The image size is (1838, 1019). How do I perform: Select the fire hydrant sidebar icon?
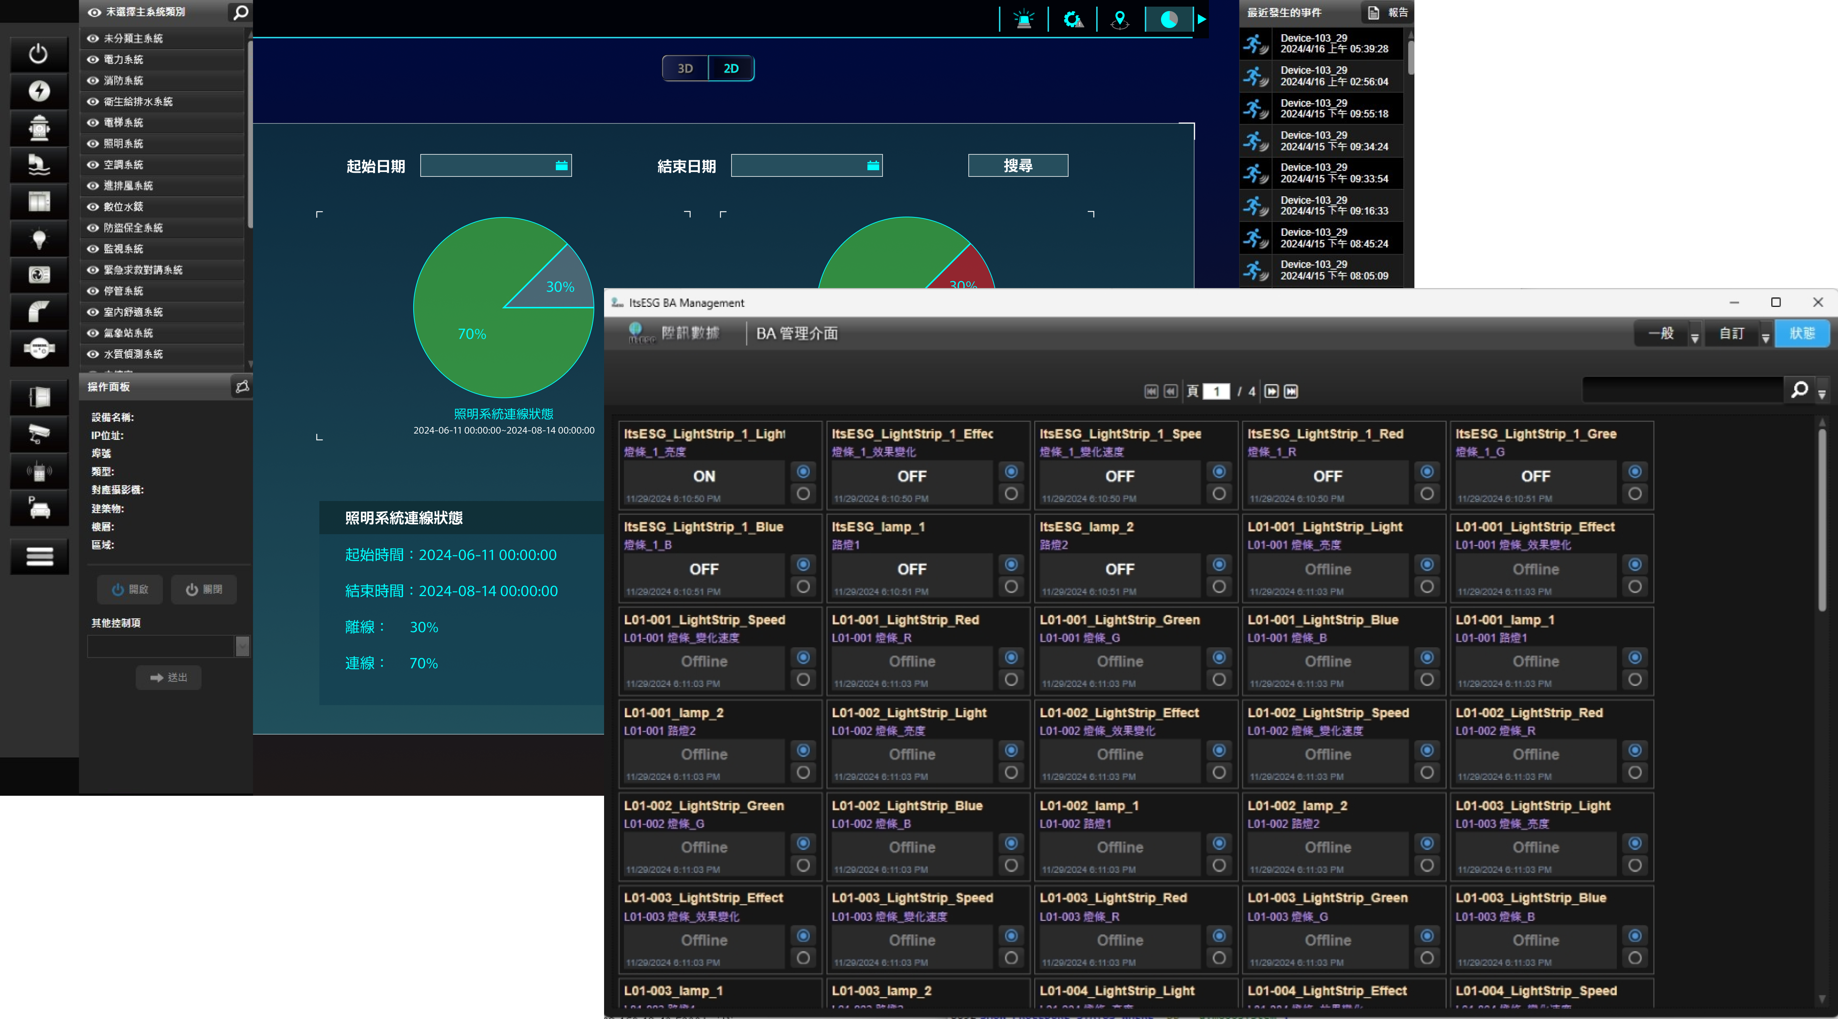(x=39, y=128)
